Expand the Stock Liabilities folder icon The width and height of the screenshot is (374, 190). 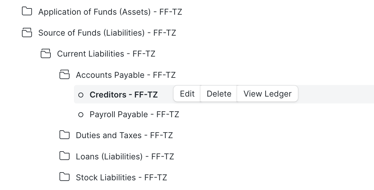(x=65, y=177)
